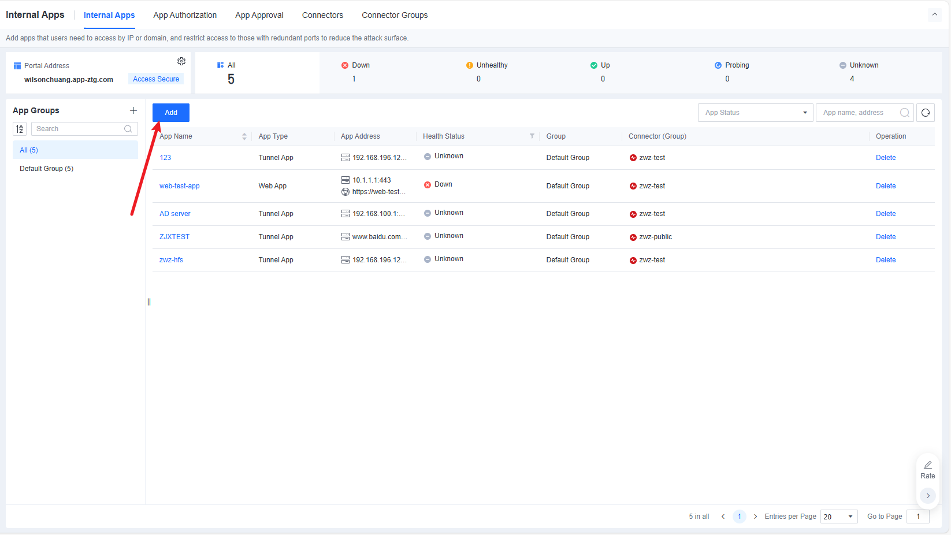Switch to the App Authorization tab
Viewport: 951px width, 535px height.
[x=185, y=15]
